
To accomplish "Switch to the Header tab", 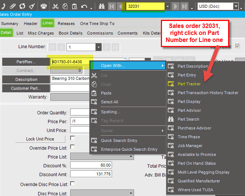I will [x=30, y=24].
